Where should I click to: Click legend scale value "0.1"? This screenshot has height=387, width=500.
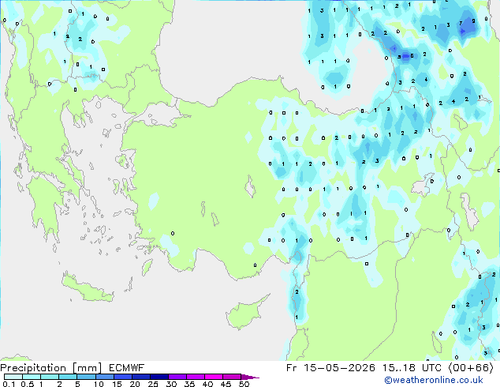coord(9,384)
